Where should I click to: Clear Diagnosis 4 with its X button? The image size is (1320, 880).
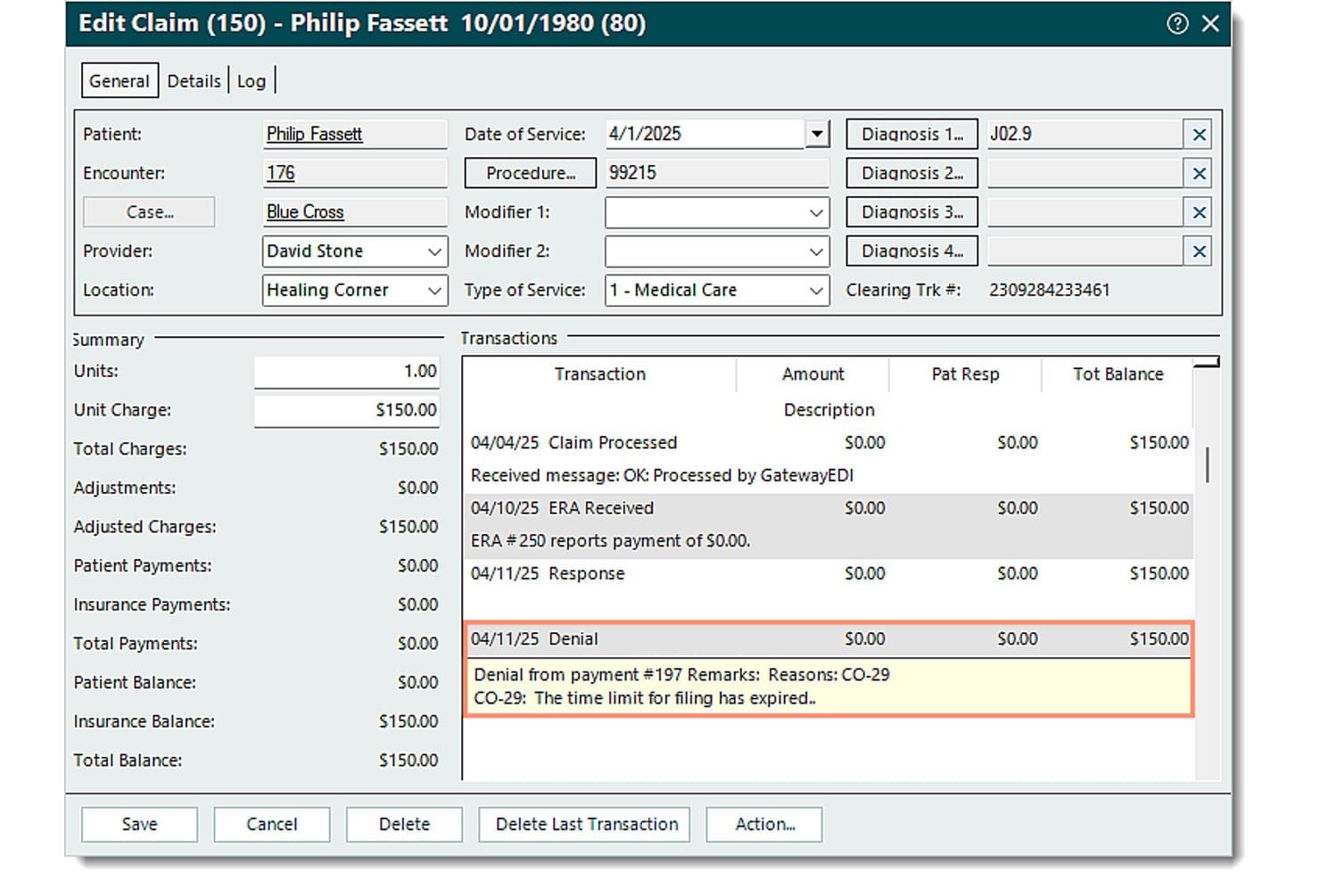pos(1199,251)
